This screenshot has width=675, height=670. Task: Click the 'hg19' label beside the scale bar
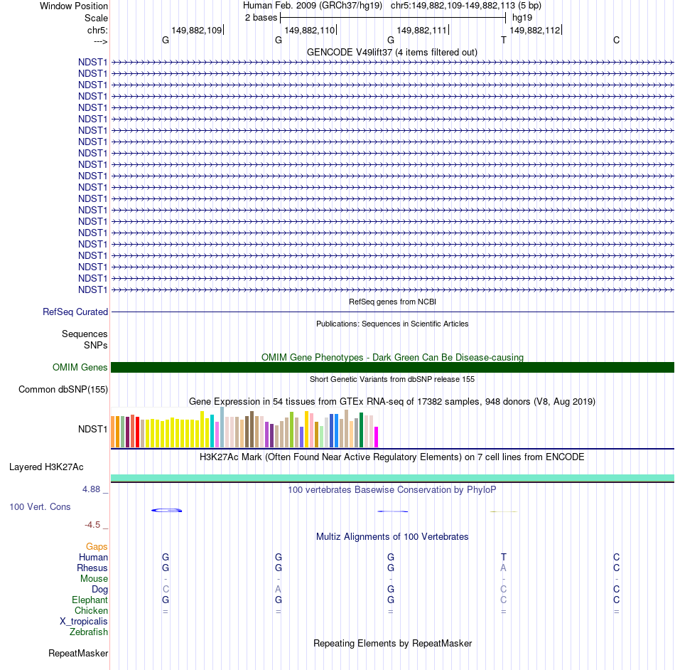522,18
